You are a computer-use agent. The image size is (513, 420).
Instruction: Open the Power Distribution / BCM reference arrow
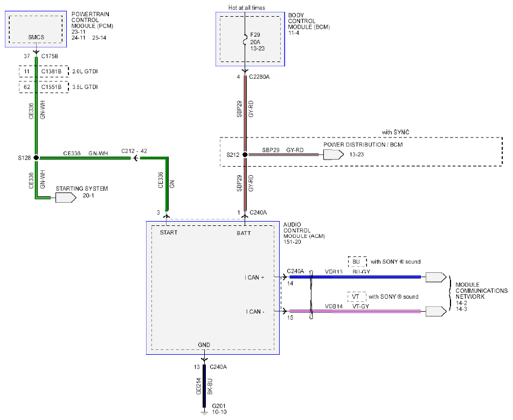click(333, 155)
